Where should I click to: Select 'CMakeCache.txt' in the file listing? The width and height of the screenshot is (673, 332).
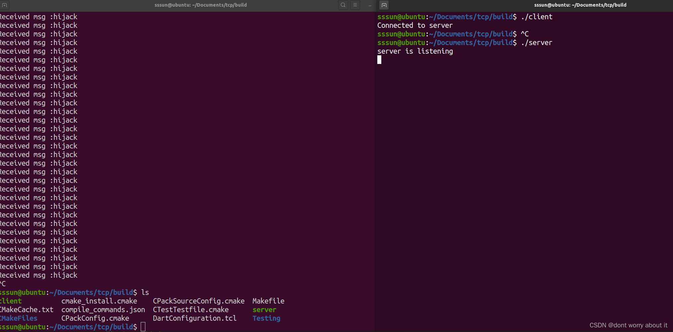[27, 309]
